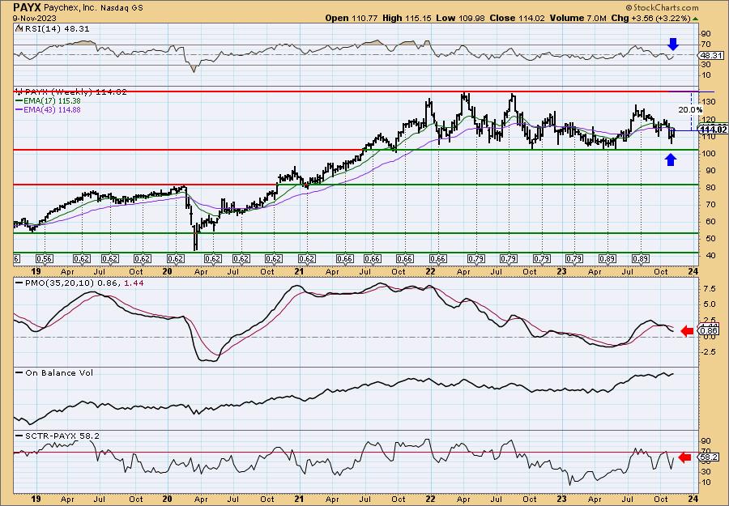
Task: Open the StockCharts.com copyright link
Action: click(x=662, y=7)
